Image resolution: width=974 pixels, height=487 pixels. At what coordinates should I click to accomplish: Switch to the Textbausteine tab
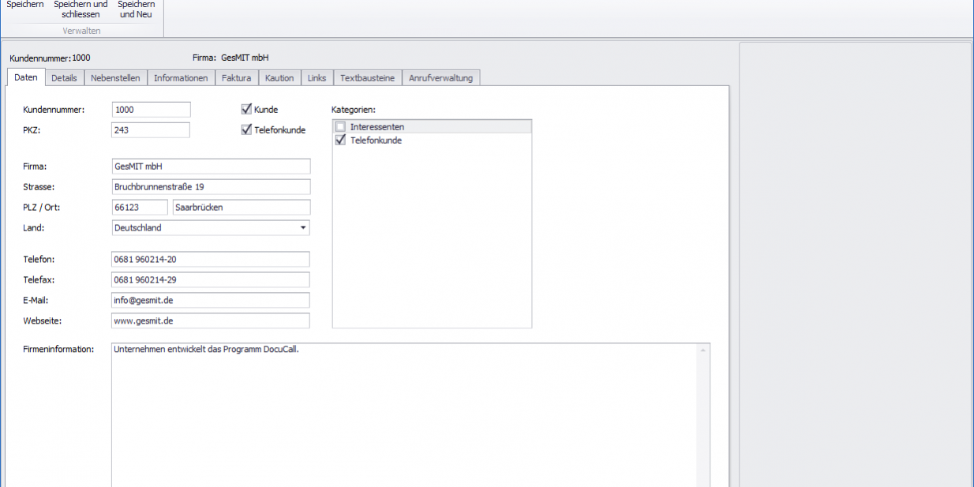tap(367, 78)
